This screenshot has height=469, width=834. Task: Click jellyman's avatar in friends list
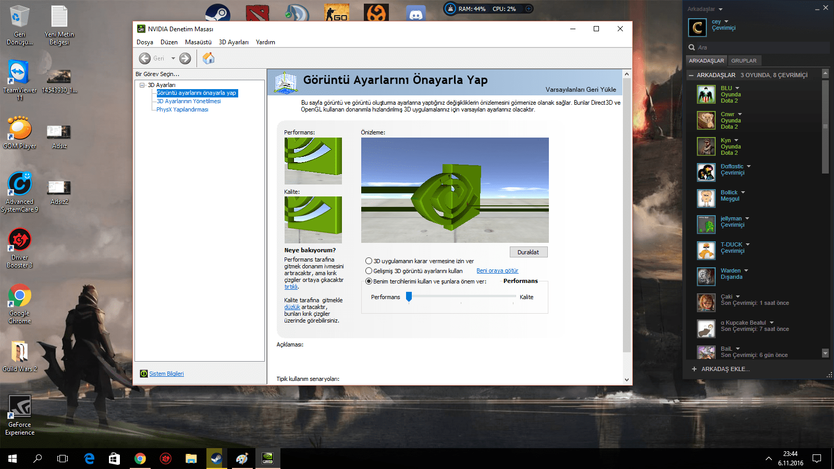click(x=706, y=225)
